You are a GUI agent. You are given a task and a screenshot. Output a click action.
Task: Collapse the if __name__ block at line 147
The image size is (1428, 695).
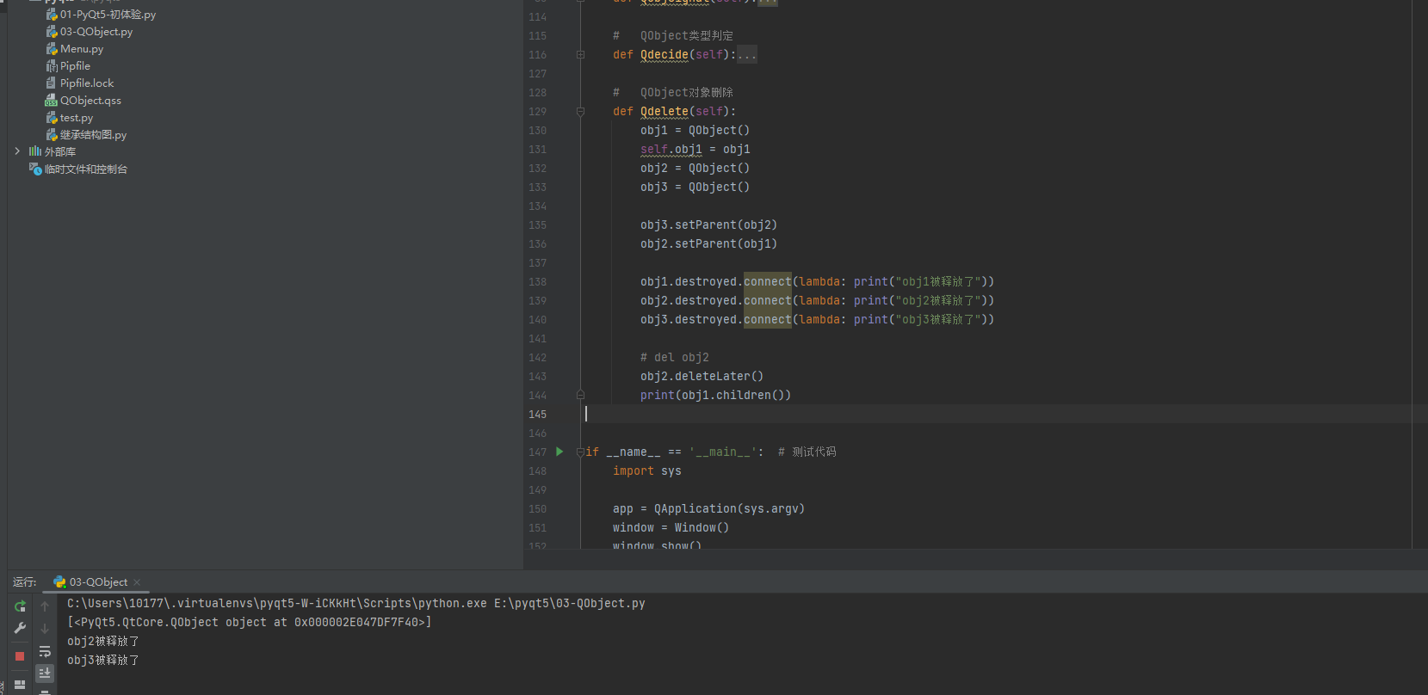tap(580, 452)
